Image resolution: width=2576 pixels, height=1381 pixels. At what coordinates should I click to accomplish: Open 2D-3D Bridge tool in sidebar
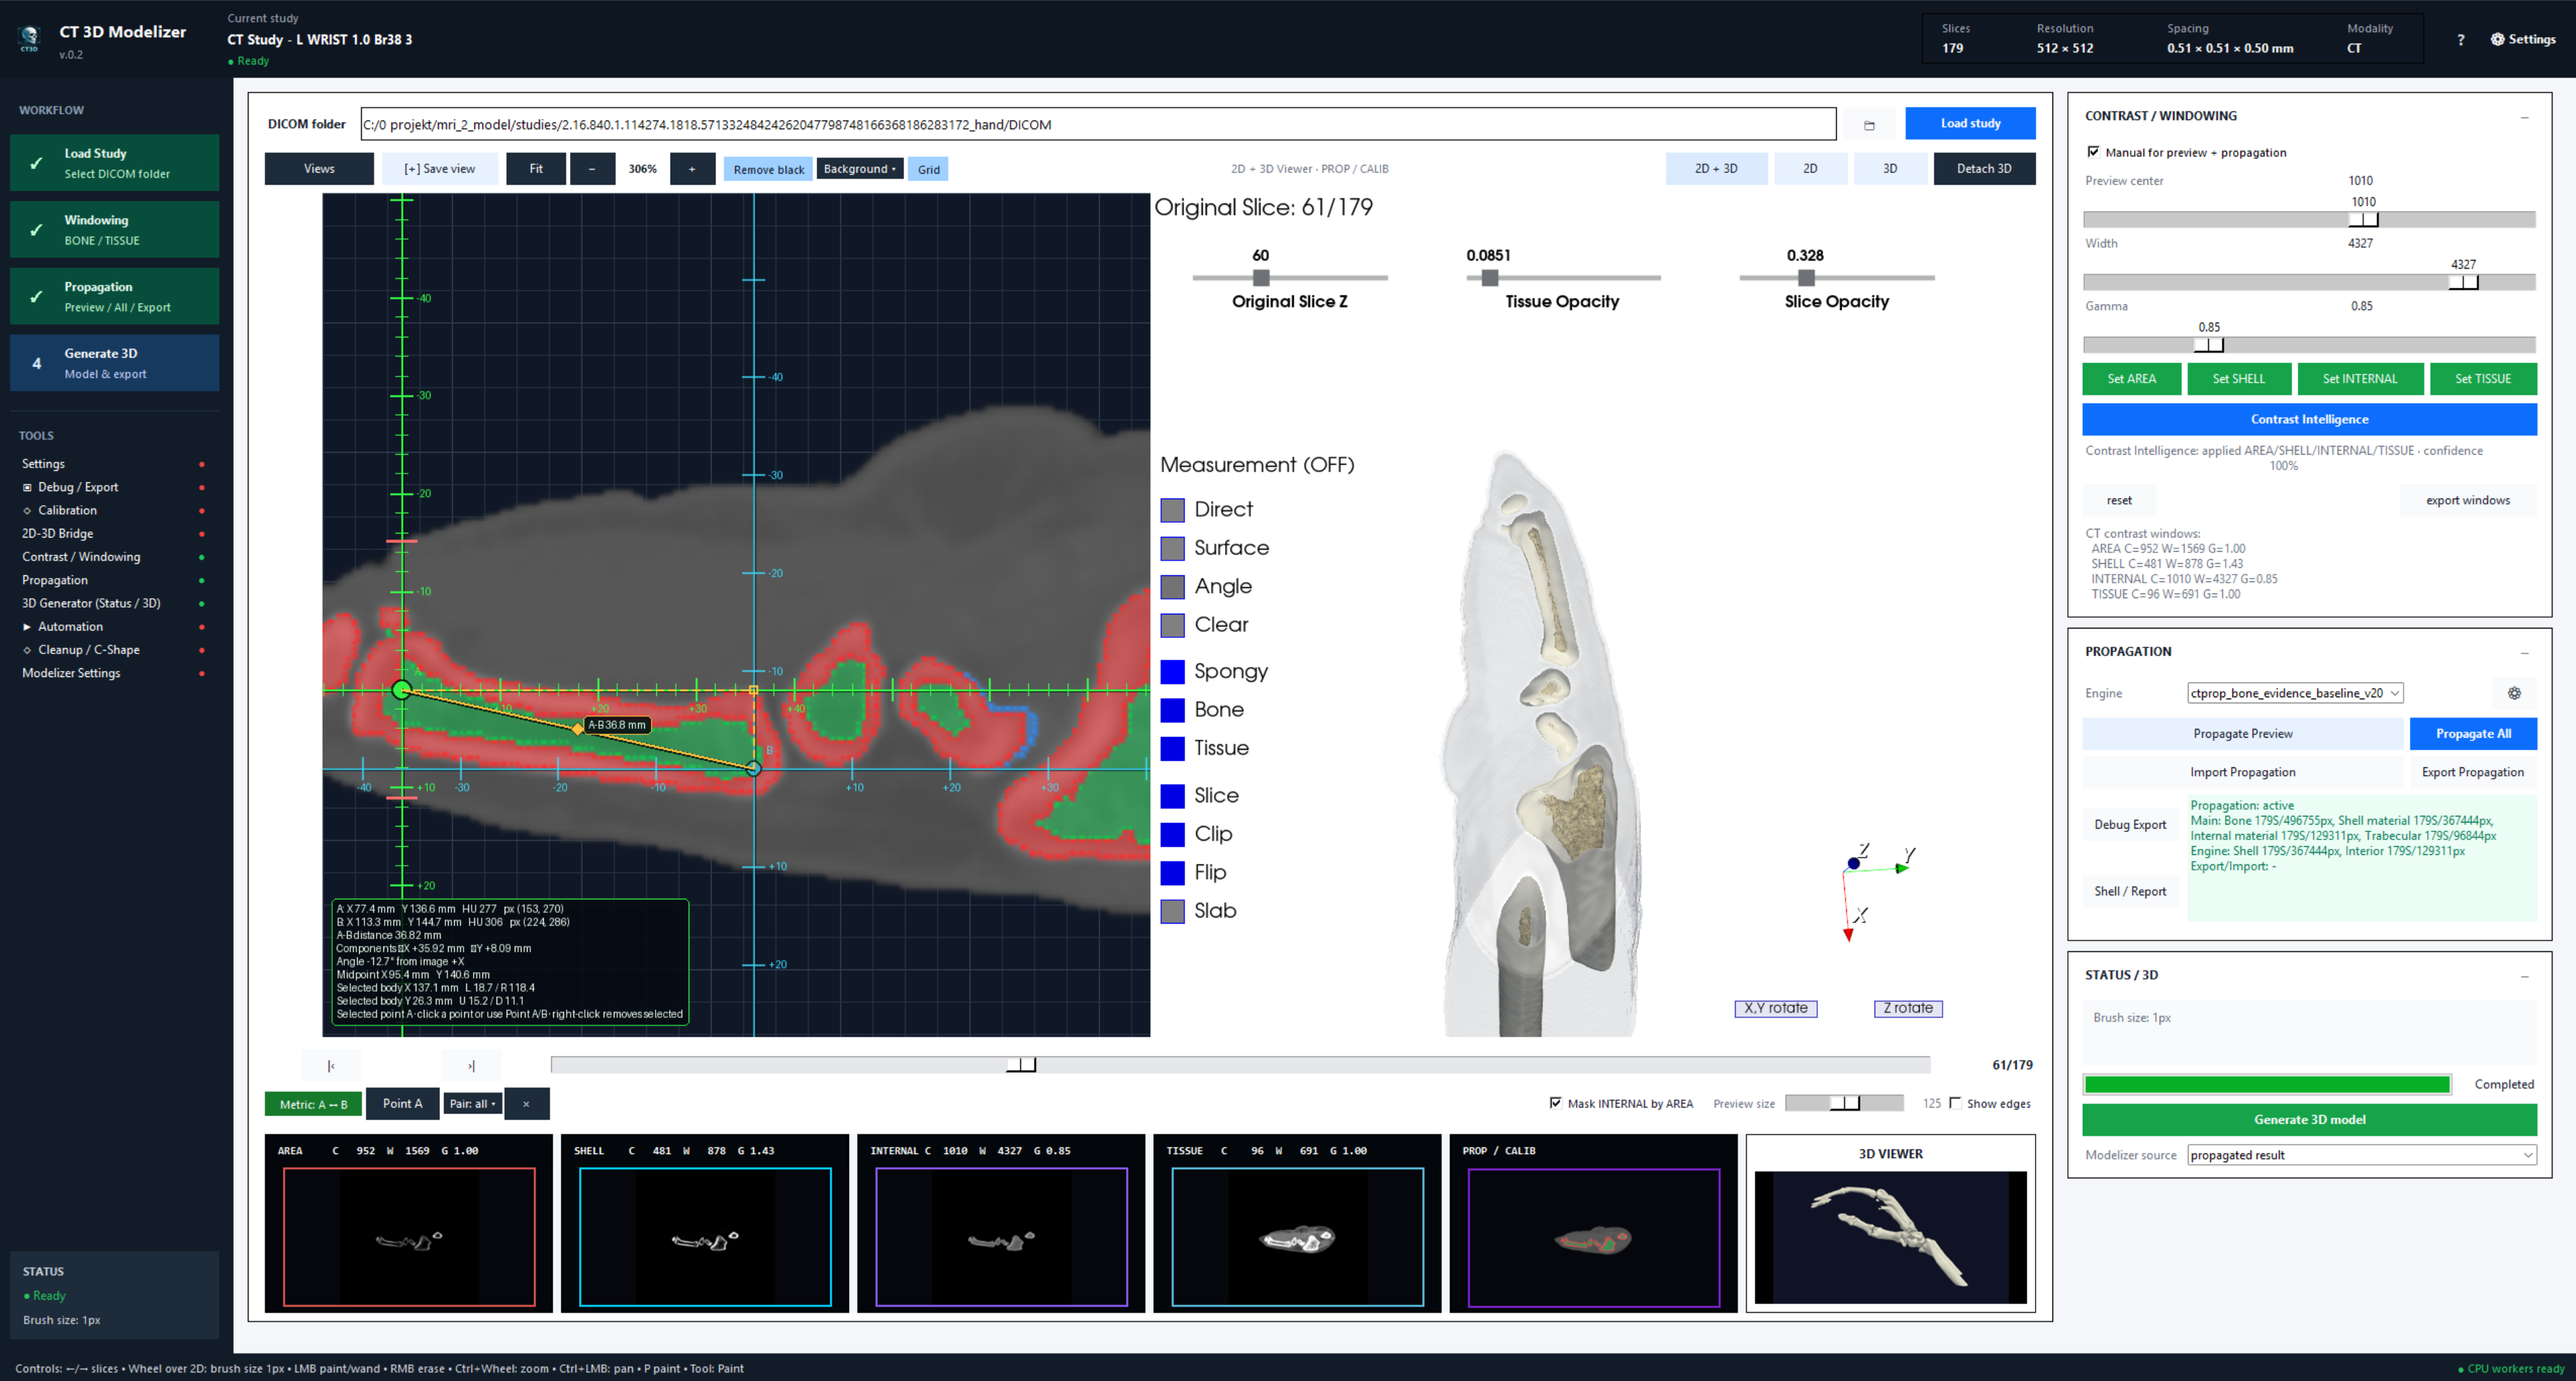57,534
